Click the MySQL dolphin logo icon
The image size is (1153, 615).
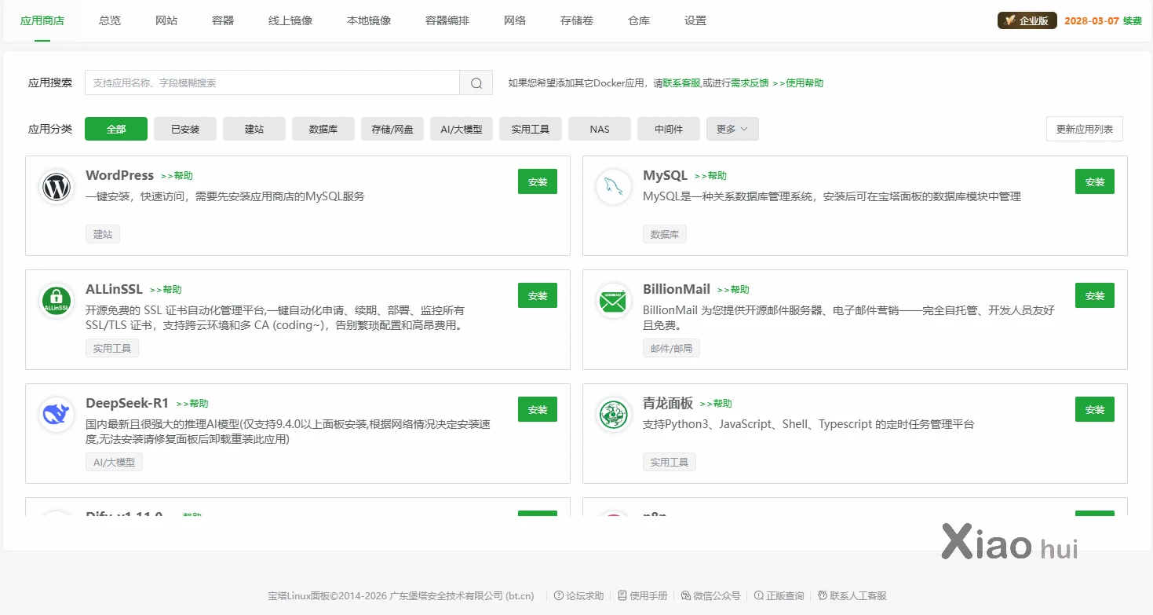614,188
